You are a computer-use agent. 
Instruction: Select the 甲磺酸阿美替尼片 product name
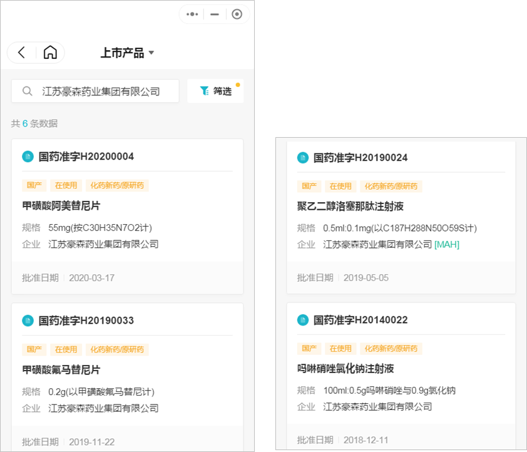point(61,206)
